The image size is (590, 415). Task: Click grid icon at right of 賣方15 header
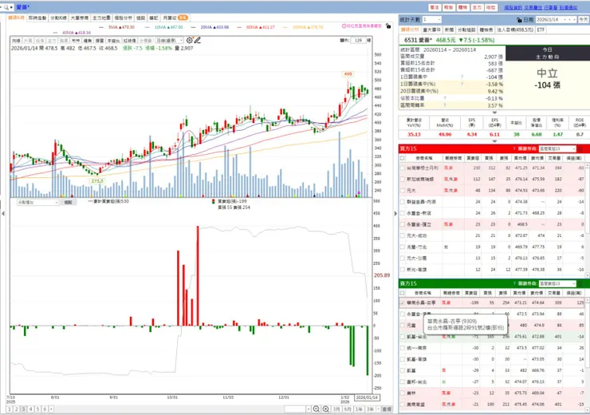(580, 283)
